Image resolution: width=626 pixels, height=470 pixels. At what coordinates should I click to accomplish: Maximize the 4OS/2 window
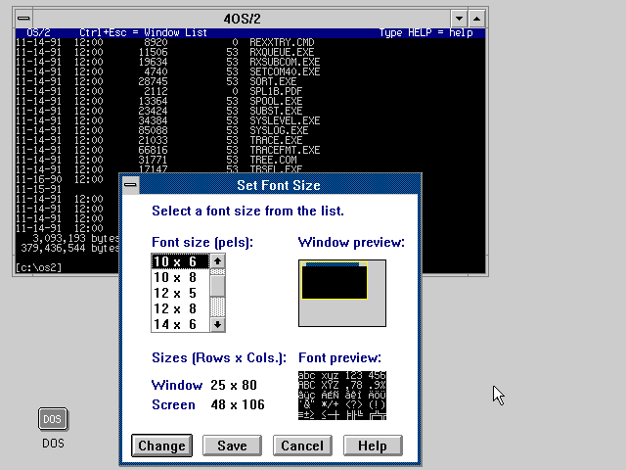coord(475,19)
